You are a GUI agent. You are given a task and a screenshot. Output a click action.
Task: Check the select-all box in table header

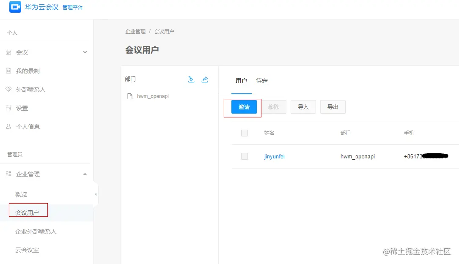[245, 133]
